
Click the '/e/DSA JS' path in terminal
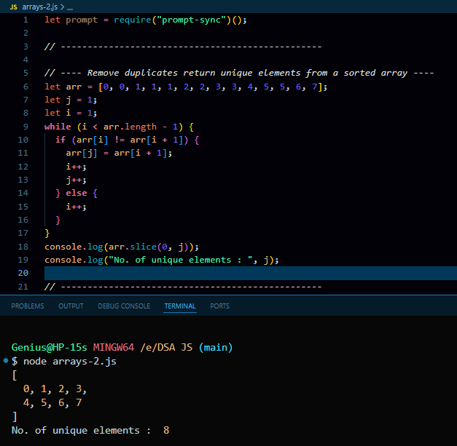166,347
